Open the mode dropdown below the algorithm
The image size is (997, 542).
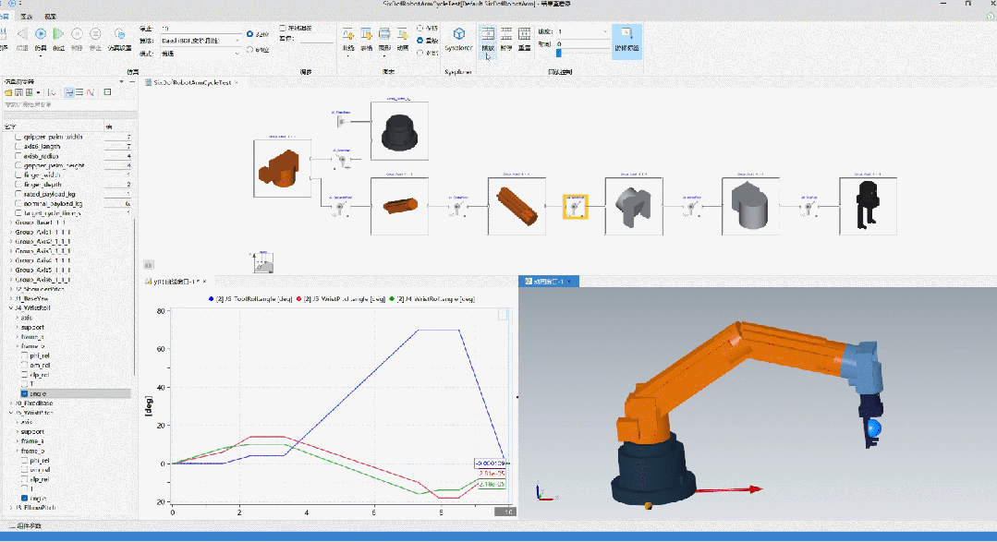[x=201, y=54]
